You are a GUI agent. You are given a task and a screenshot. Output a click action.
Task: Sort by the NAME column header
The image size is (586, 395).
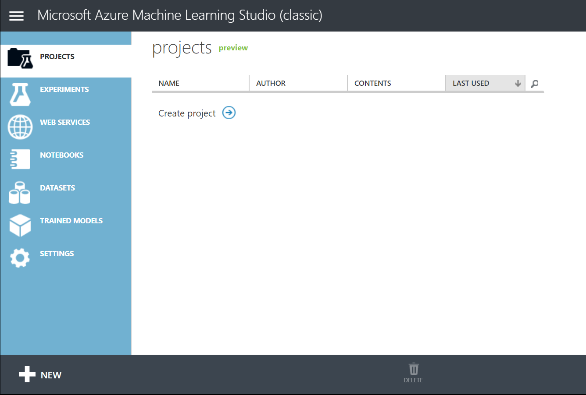(x=200, y=83)
